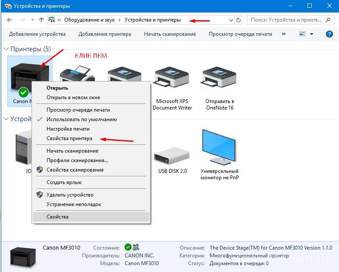Choose 'Открыть в новом окне'
Viewport: 339px width, 272px height.
coord(91,97)
